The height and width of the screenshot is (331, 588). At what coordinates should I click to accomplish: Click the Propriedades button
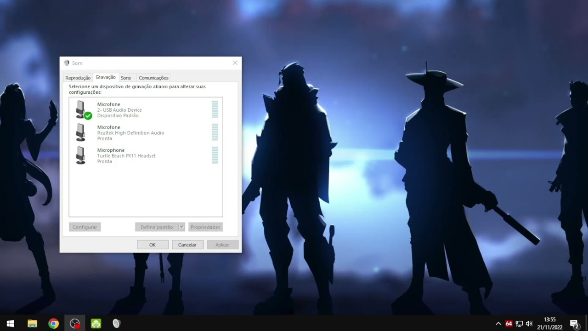[x=205, y=227]
